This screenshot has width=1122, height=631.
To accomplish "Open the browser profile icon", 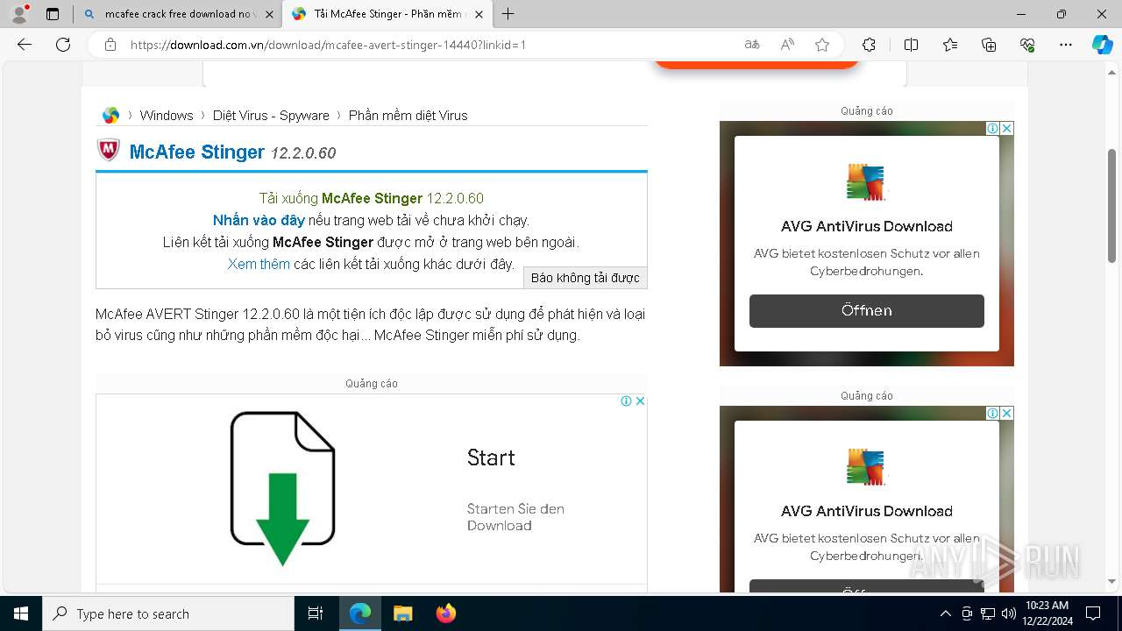I will coord(19,14).
